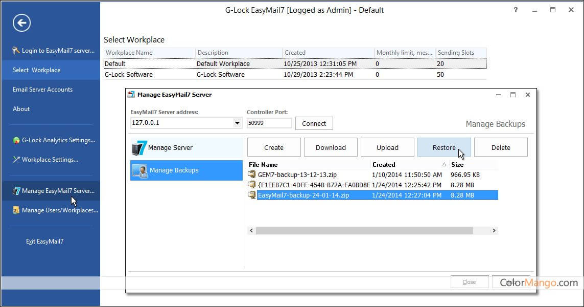
Task: Click the Default Workplace description cell
Action: tap(223, 64)
